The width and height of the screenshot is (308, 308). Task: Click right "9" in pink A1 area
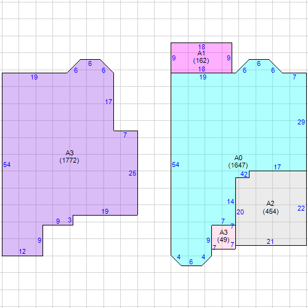click(x=229, y=58)
